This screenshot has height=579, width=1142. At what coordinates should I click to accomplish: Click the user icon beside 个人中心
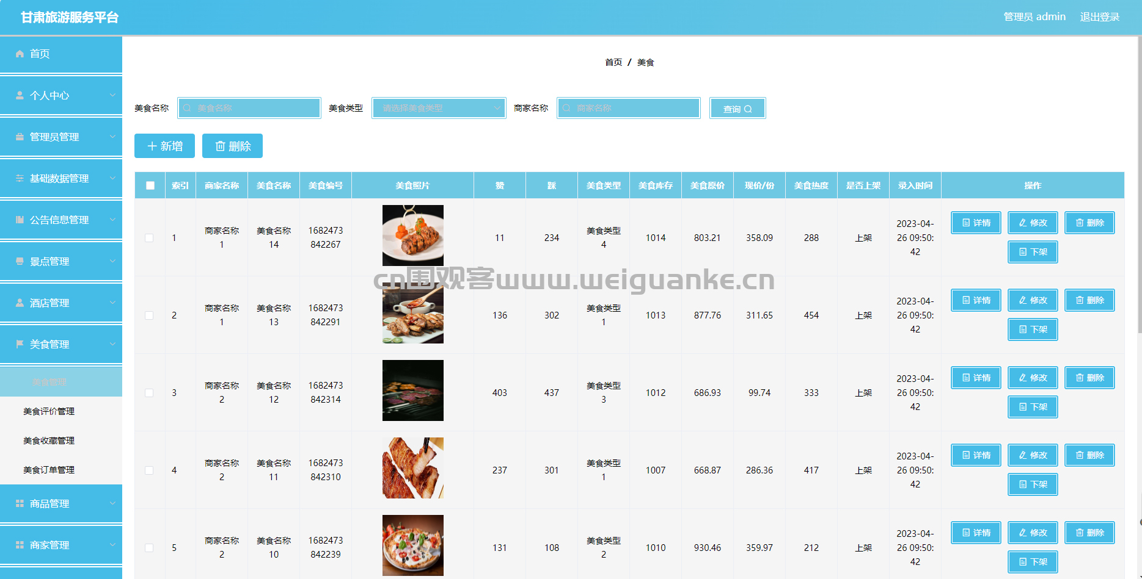point(20,95)
